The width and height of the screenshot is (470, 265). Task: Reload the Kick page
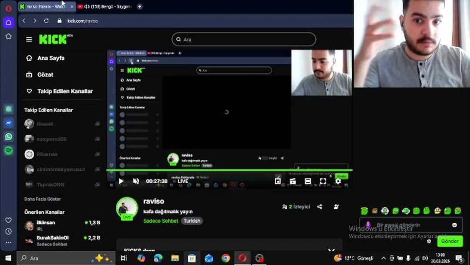46,21
